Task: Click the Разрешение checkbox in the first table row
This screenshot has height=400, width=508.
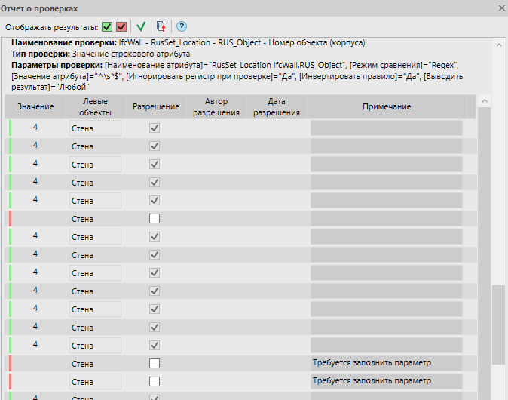Action: pyautogui.click(x=155, y=128)
